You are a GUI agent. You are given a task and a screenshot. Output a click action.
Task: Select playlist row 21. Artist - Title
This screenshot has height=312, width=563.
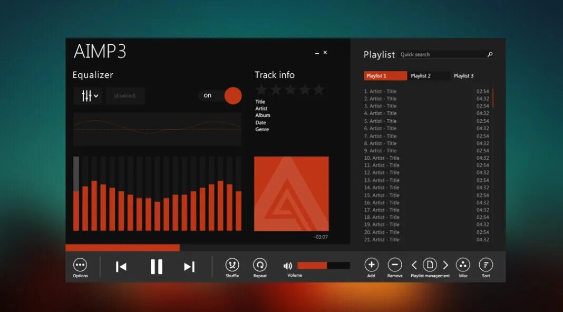(x=426, y=240)
